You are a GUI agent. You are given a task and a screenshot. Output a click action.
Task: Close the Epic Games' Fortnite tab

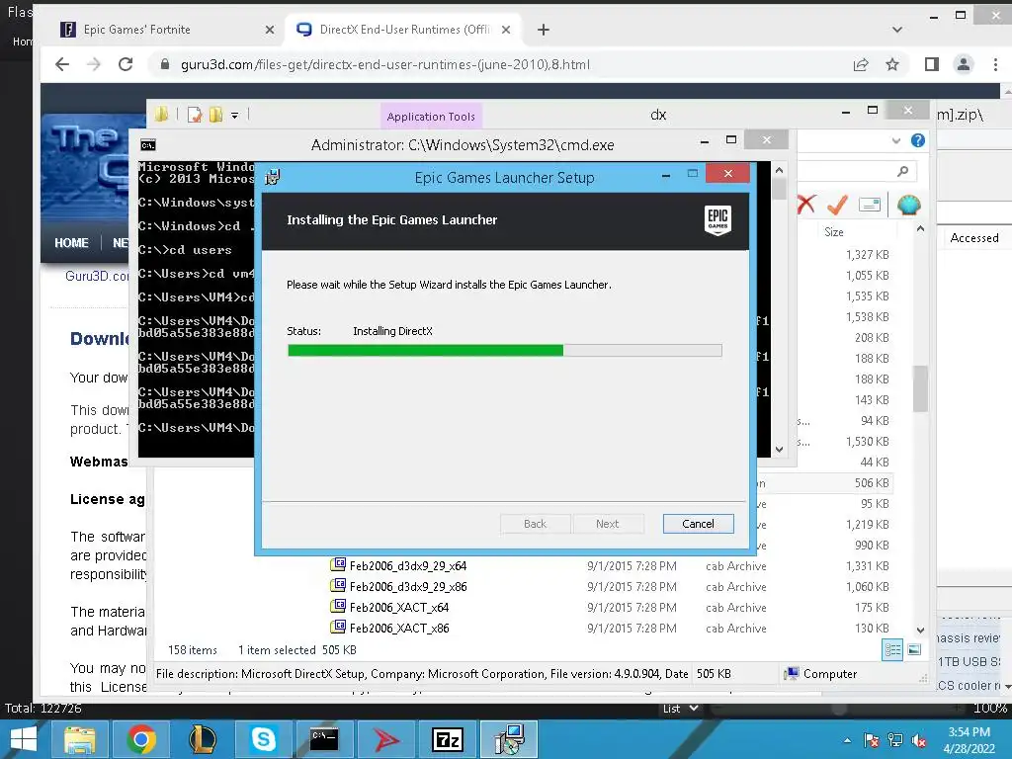point(269,30)
